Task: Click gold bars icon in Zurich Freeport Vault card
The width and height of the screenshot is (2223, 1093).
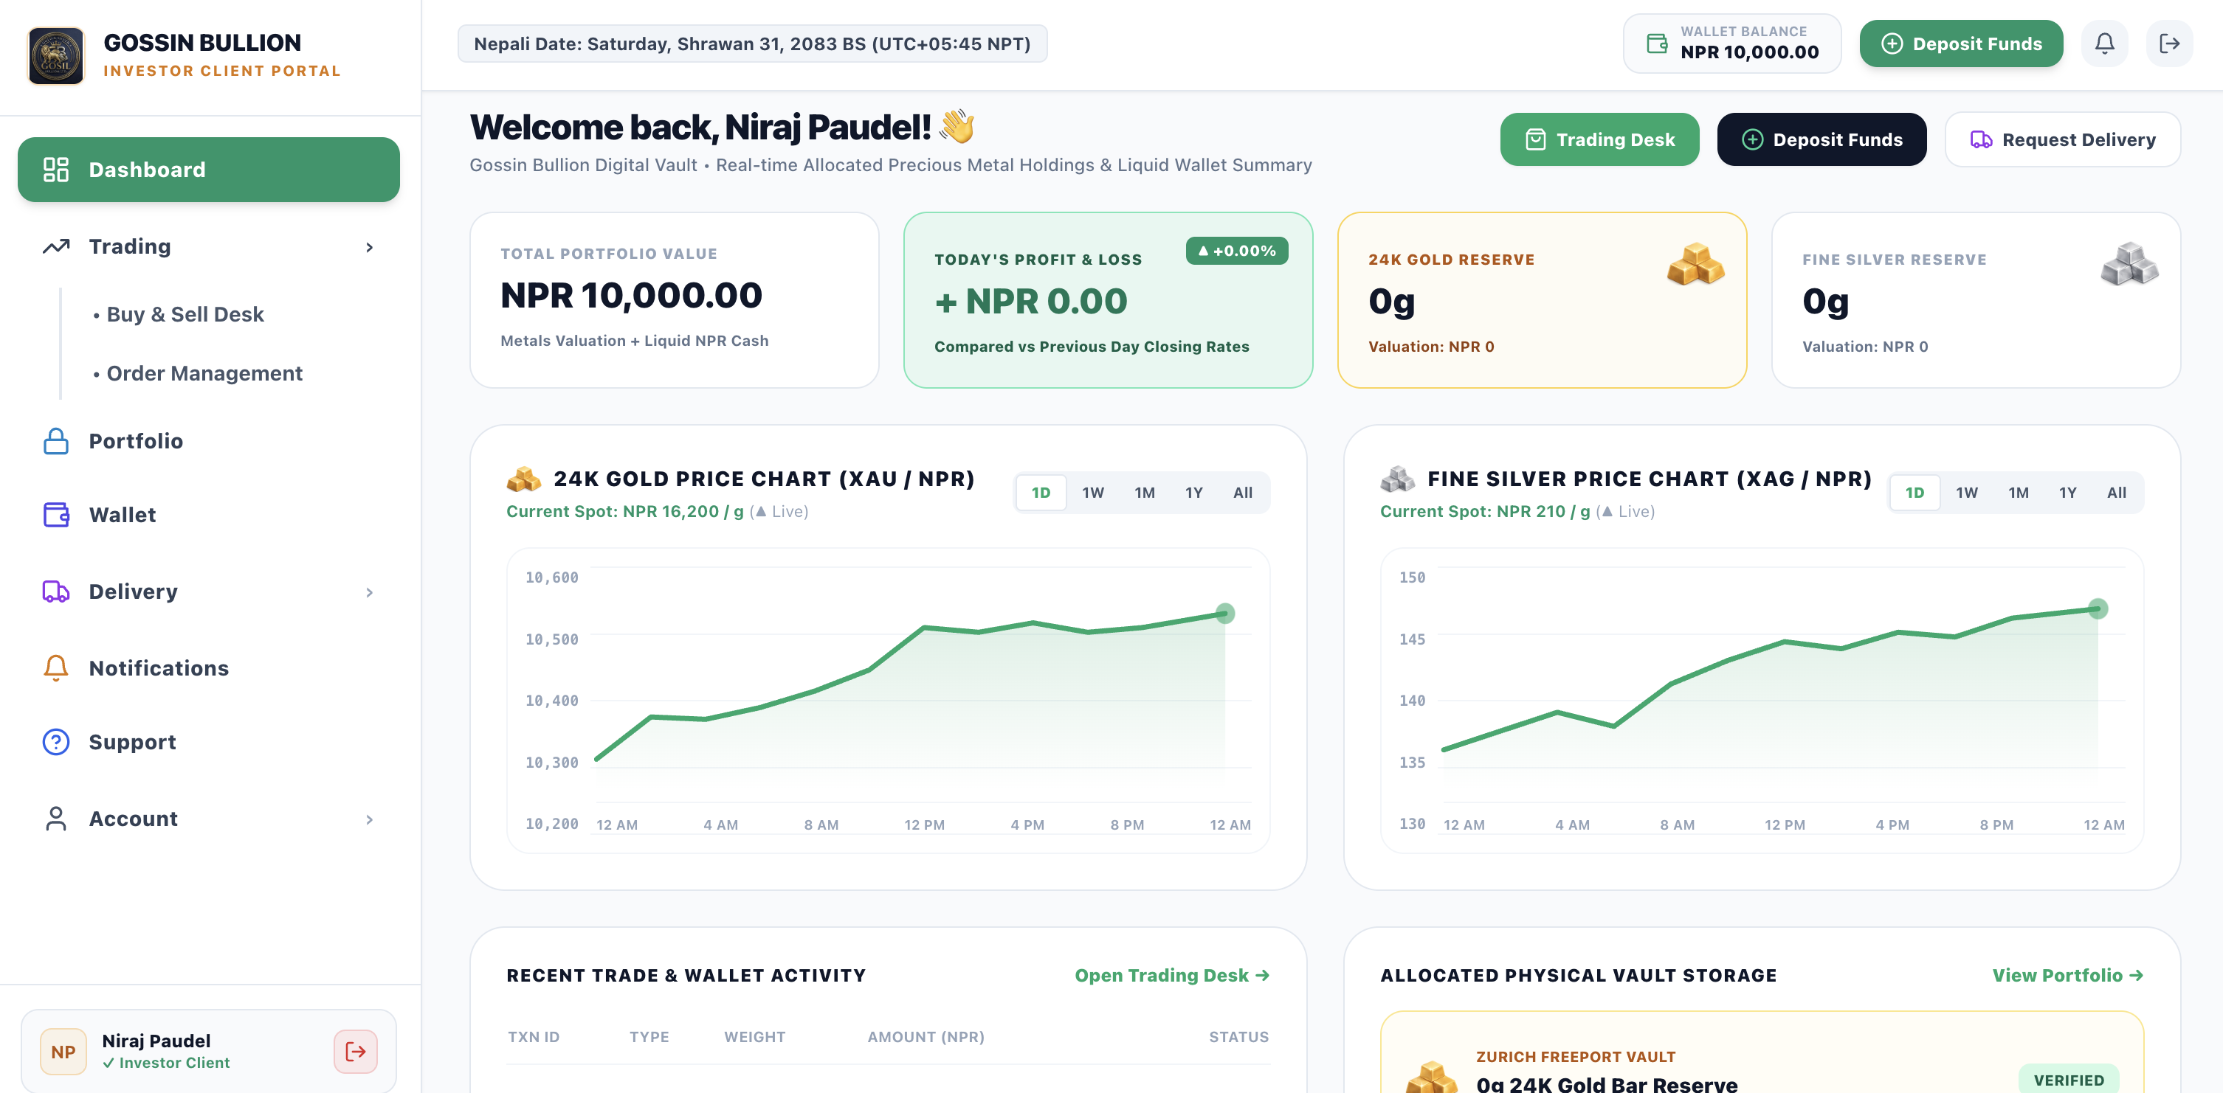Action: click(1432, 1077)
